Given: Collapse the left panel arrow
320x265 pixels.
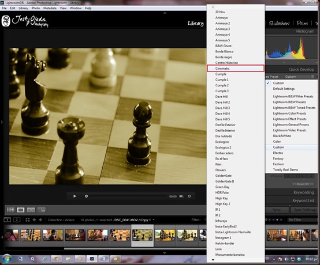Looking at the screenshot, I should [2, 122].
